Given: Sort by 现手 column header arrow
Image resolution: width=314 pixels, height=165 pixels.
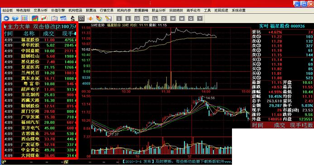Looking at the screenshot, I should pyautogui.click(x=75, y=34).
